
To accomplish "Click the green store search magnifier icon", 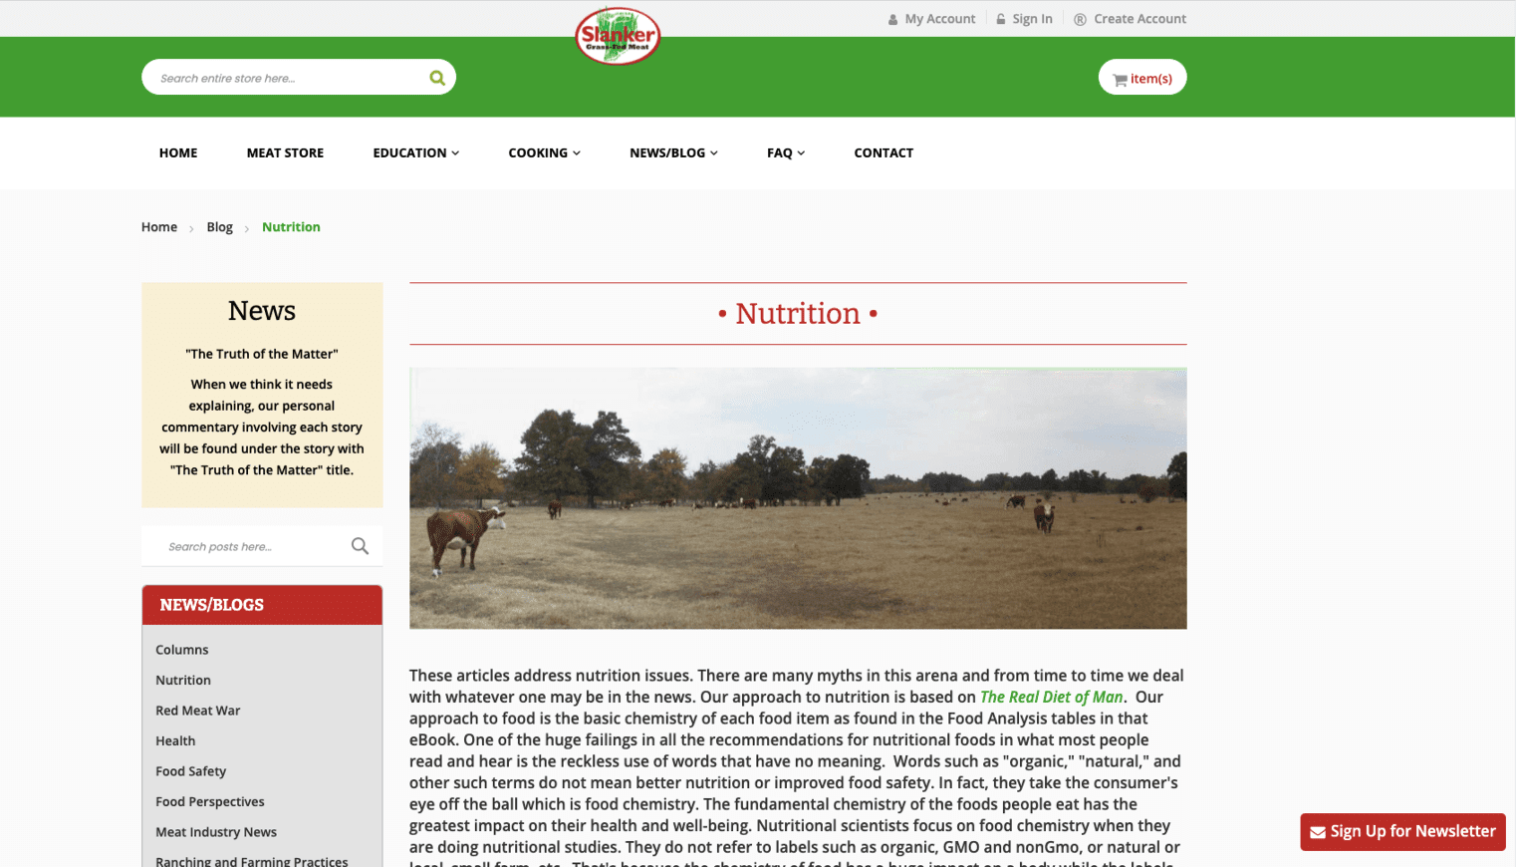I will click(437, 78).
